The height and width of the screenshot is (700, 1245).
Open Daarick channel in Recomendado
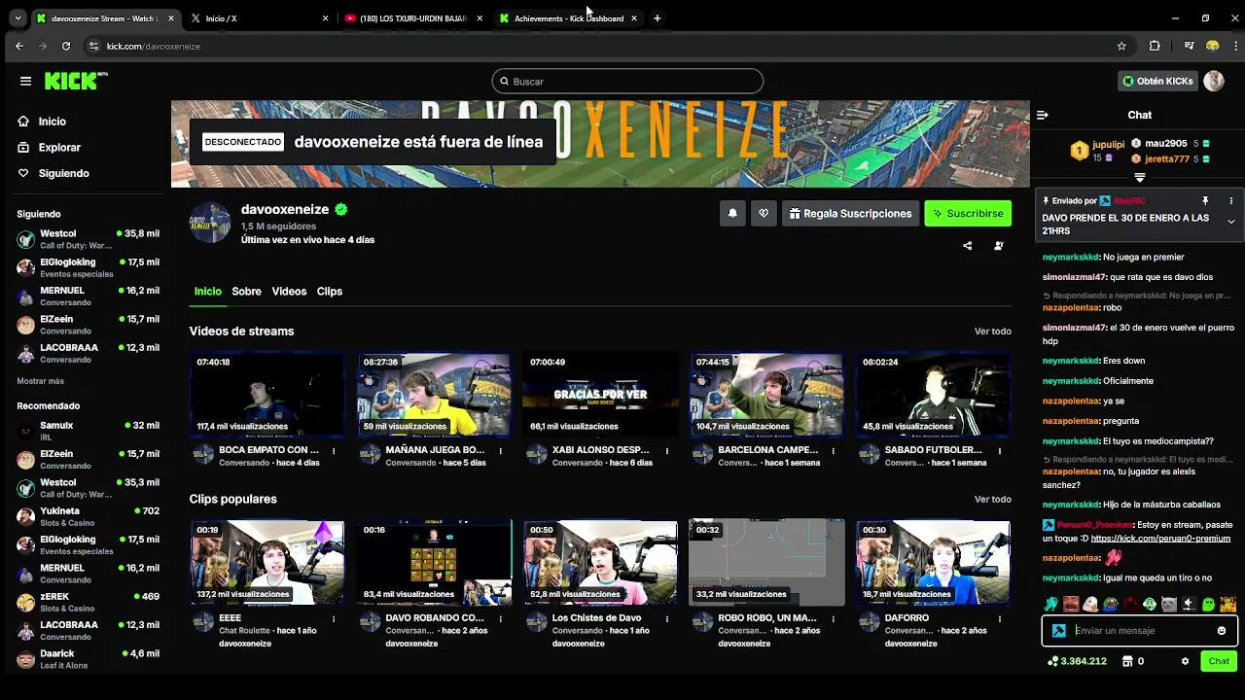88,659
